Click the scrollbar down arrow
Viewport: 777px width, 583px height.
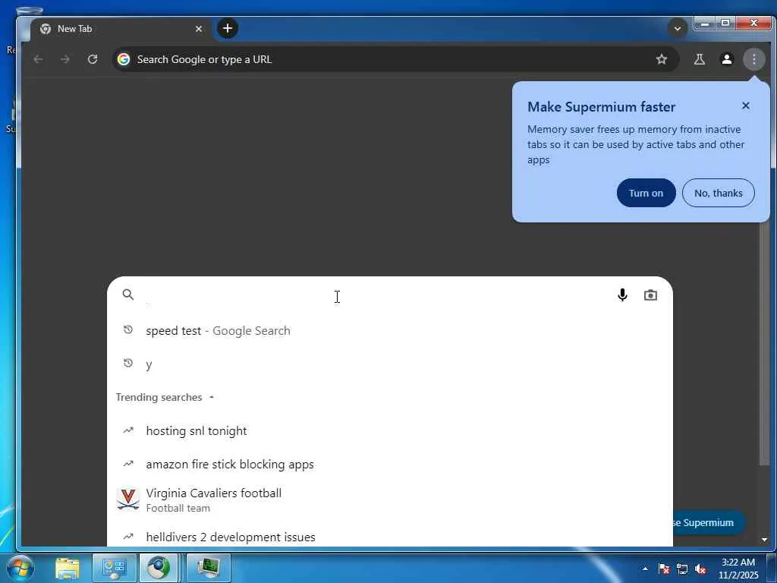click(764, 540)
